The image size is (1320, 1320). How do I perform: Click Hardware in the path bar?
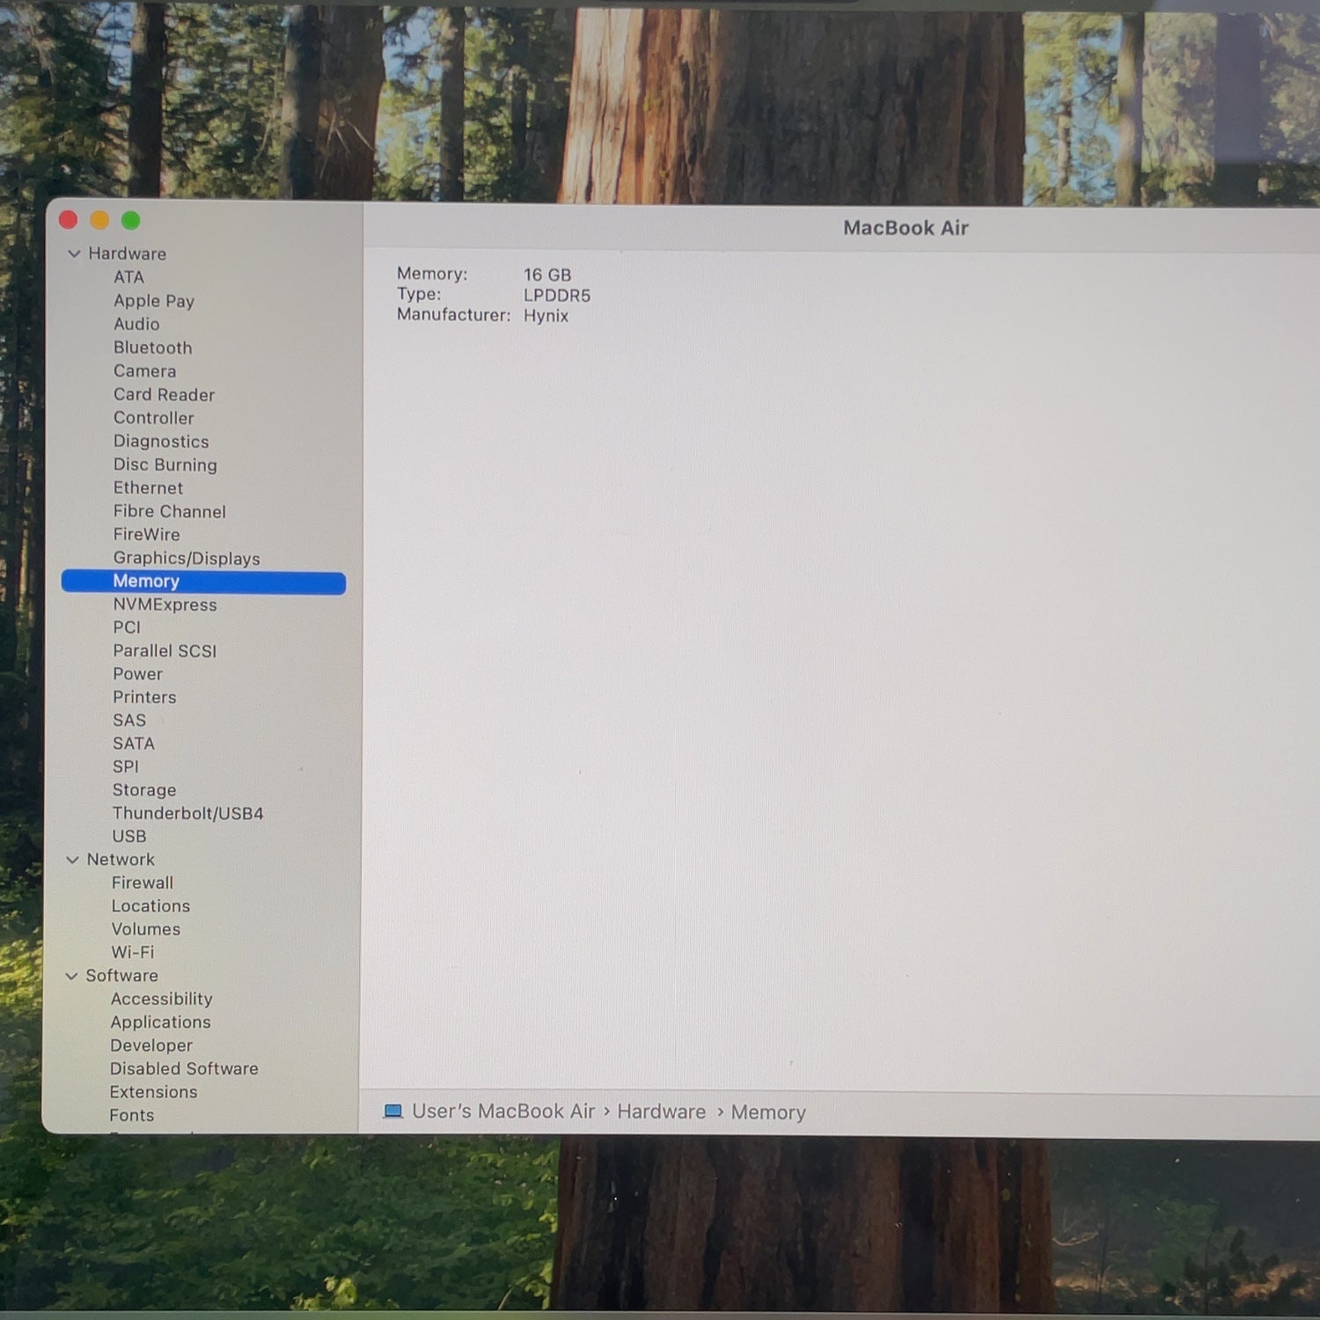(661, 1112)
